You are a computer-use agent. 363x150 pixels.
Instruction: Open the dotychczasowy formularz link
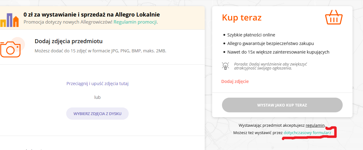click(x=307, y=133)
